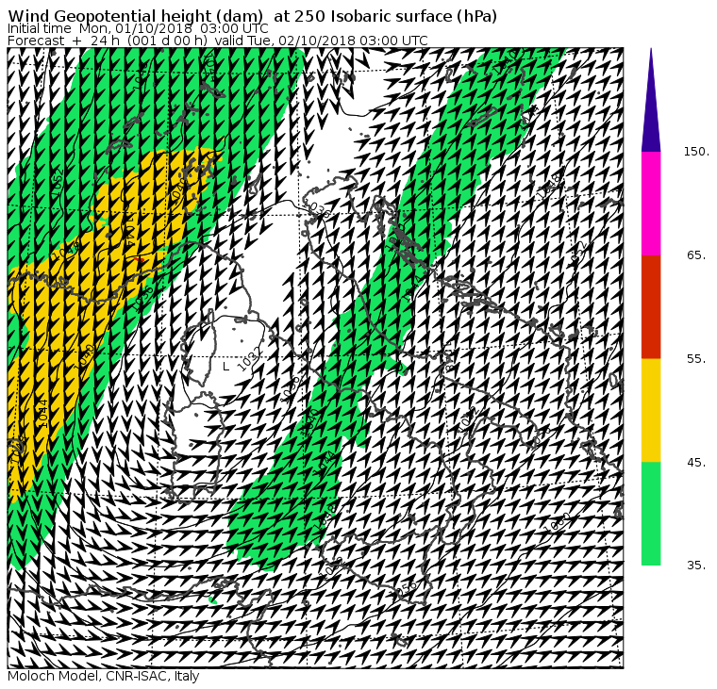Select the "Initial time Mon, 01/10/2018" line
The width and height of the screenshot is (717, 689).
[138, 28]
